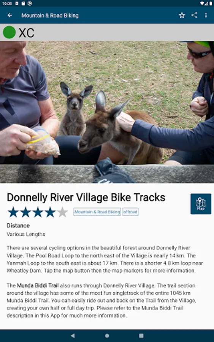This screenshot has height=342, width=214.
Task: Tap the fifth grey rating star
Action: click(x=62, y=212)
